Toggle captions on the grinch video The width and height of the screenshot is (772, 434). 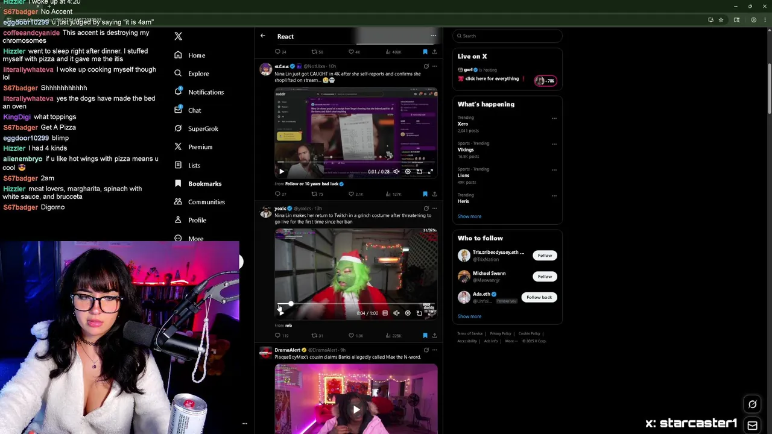point(385,313)
